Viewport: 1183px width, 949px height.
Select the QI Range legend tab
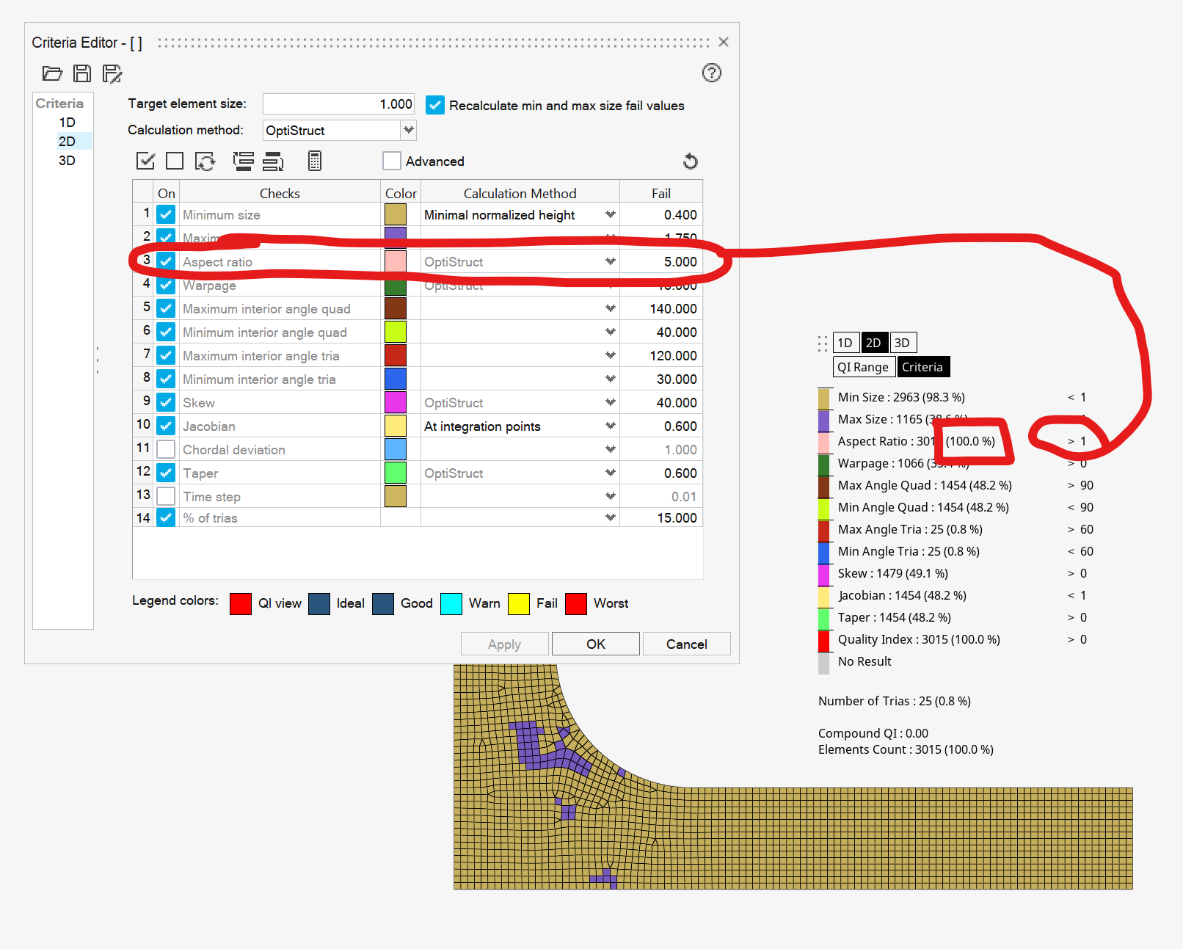pyautogui.click(x=864, y=367)
